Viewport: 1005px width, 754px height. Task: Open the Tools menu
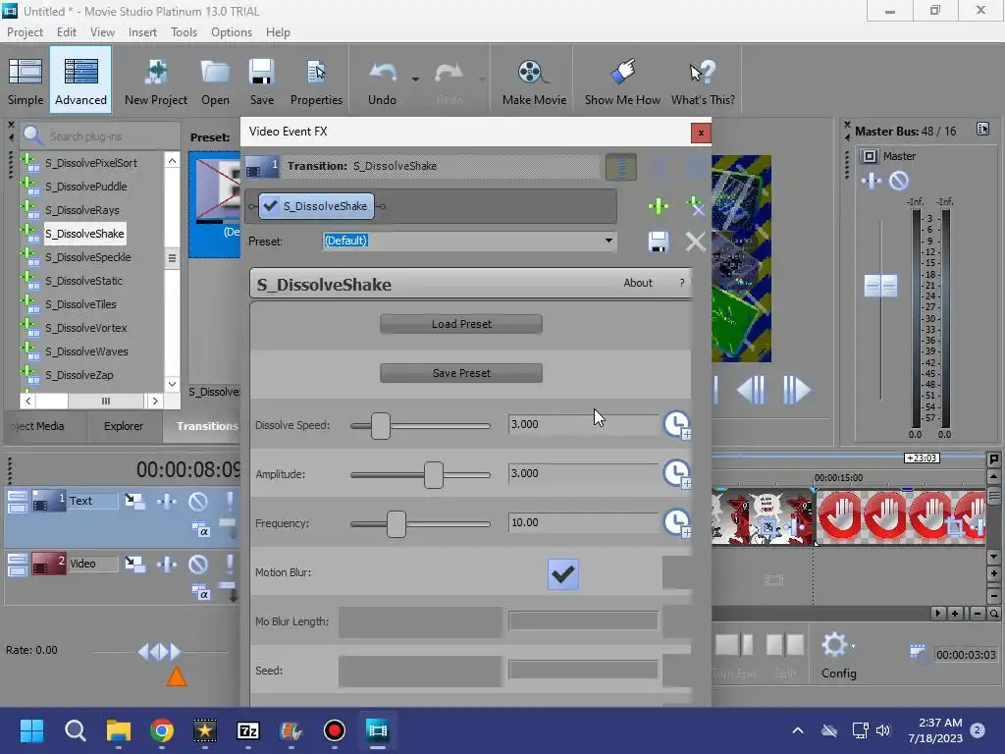click(184, 32)
